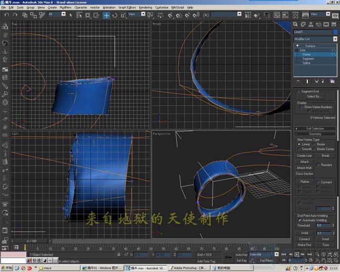Choose the Select and Scale tool
This screenshot has width=340, height=272.
click(x=123, y=15)
